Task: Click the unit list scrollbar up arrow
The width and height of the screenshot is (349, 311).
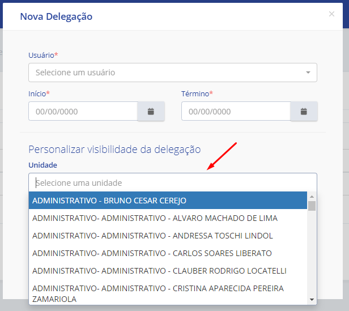Action: pos(312,197)
